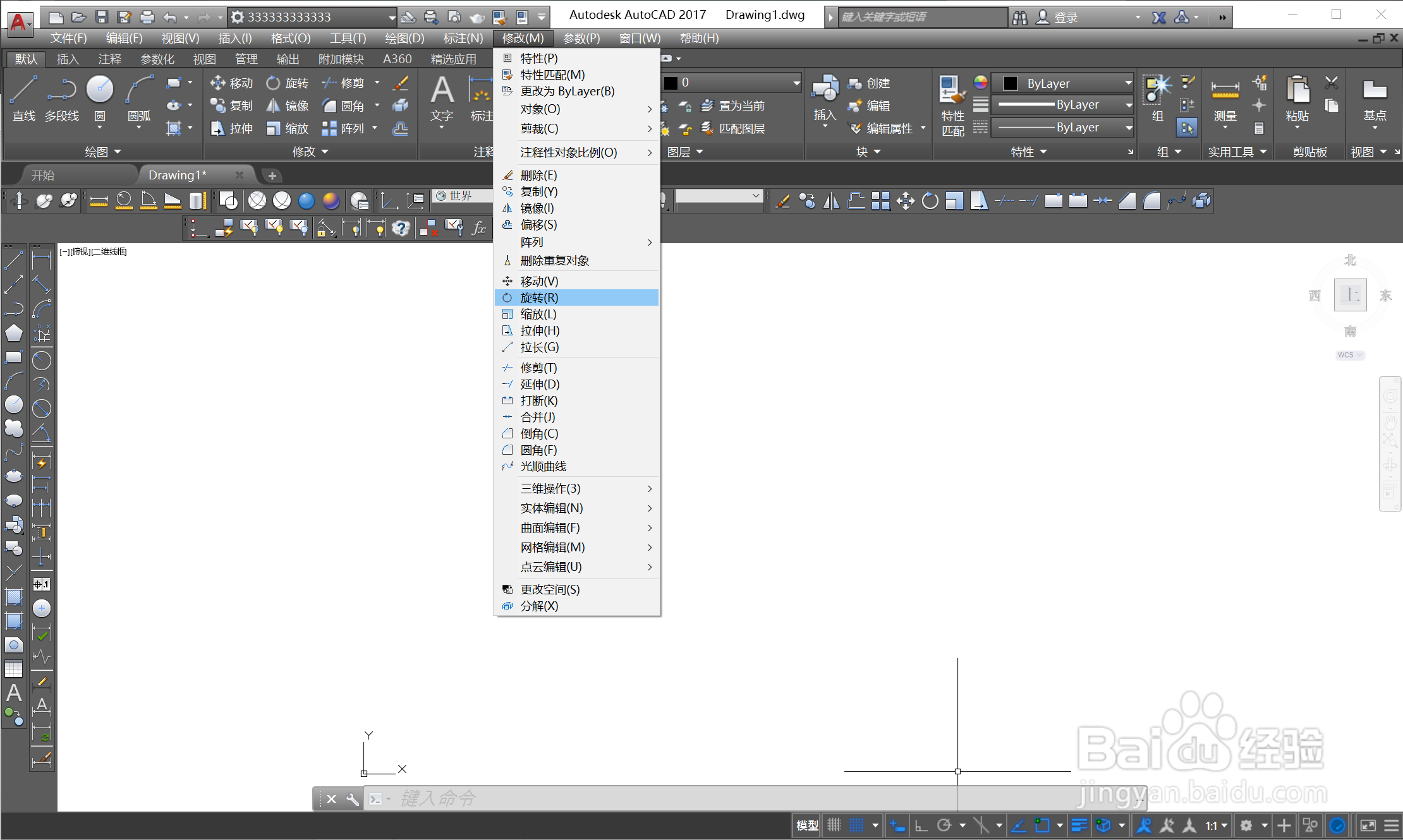This screenshot has height=840, width=1403.
Task: Toggle lineweight display in status bar
Action: tap(1079, 825)
